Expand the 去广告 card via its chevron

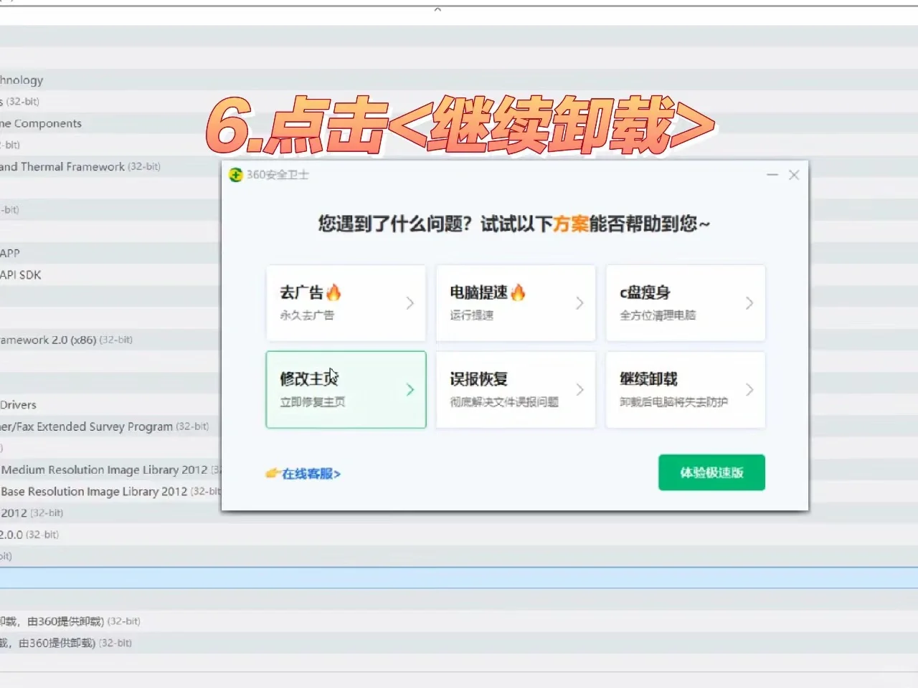410,302
